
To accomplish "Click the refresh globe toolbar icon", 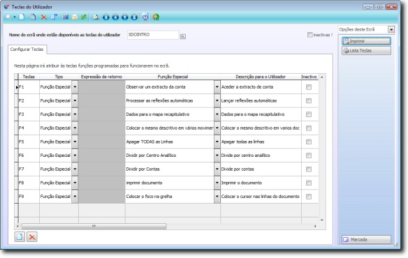I will (x=156, y=17).
